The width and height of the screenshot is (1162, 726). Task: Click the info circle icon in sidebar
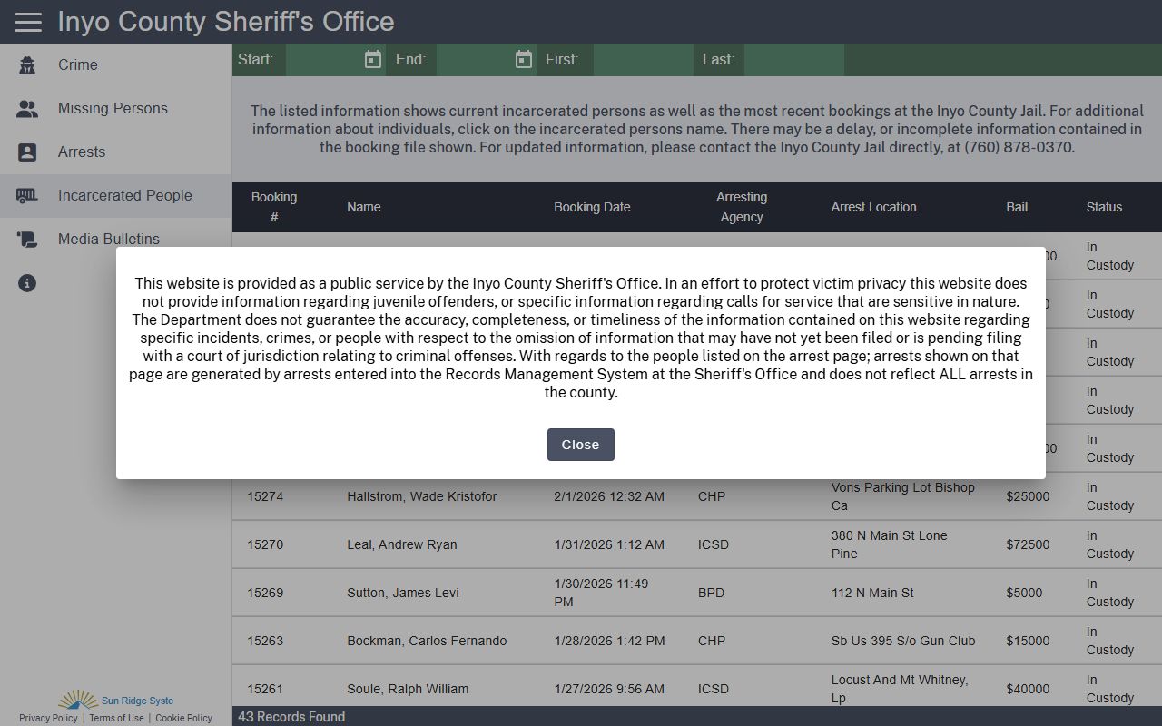27,283
